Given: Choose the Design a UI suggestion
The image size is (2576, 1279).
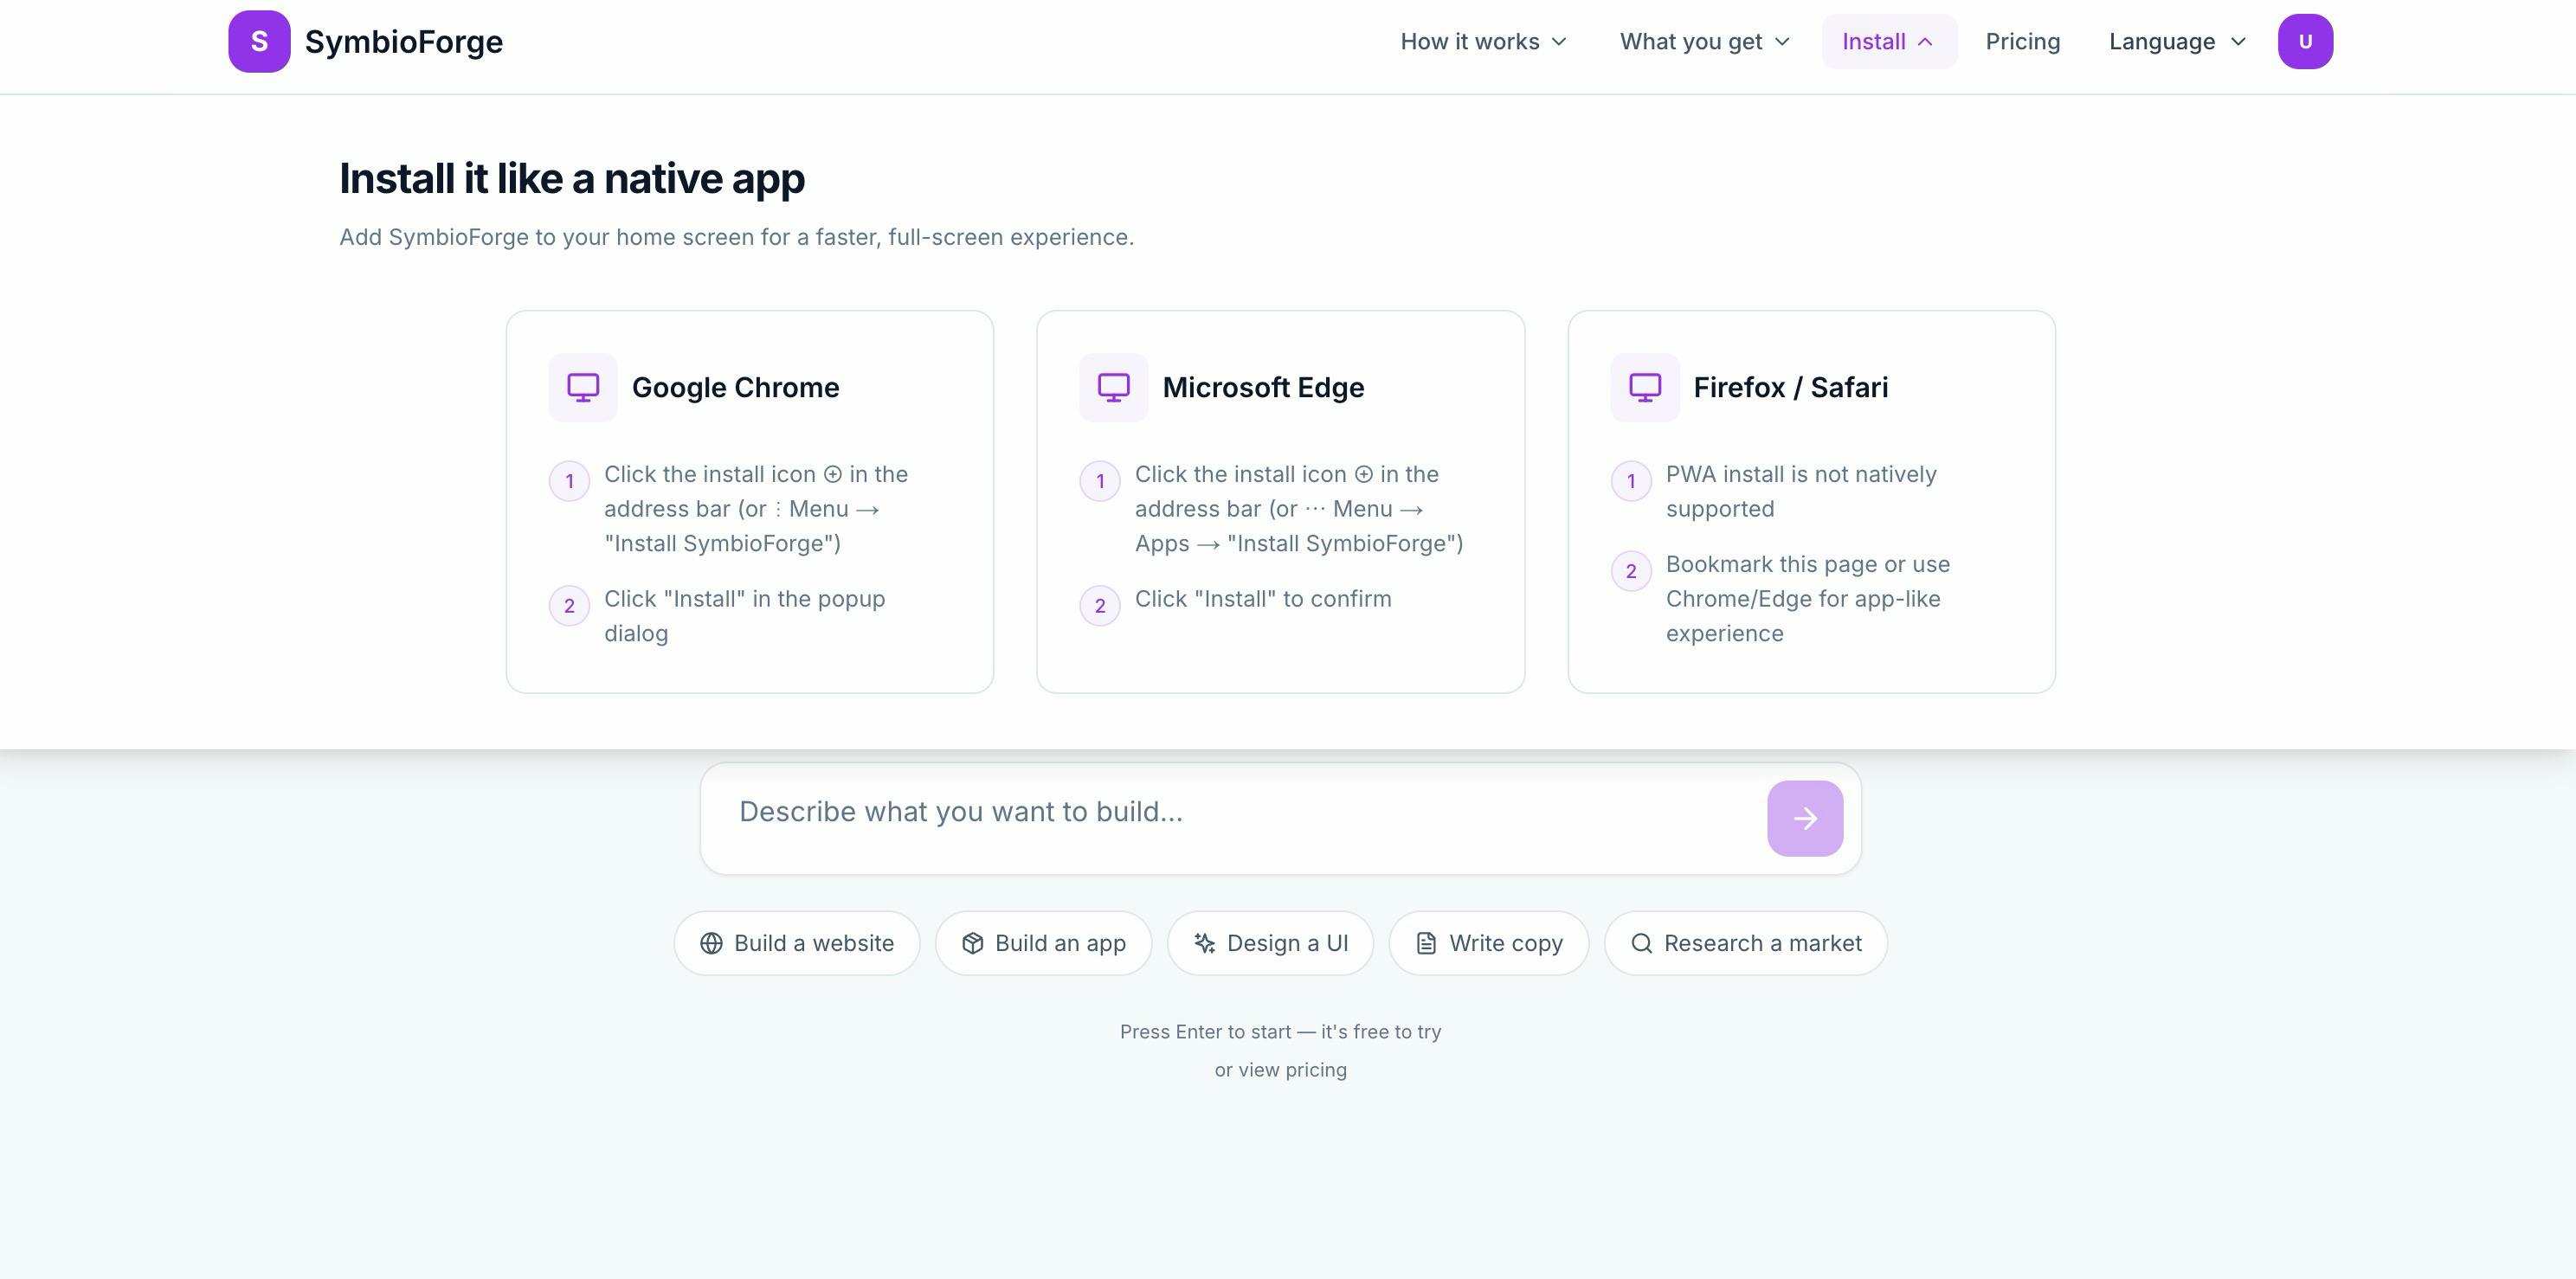Looking at the screenshot, I should (x=1270, y=943).
